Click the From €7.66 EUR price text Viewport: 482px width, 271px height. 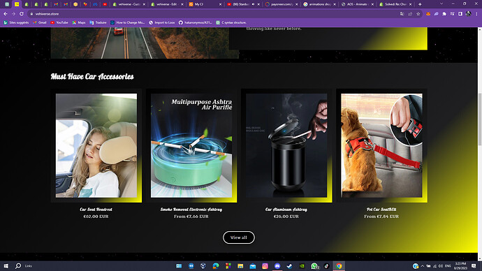point(191,217)
